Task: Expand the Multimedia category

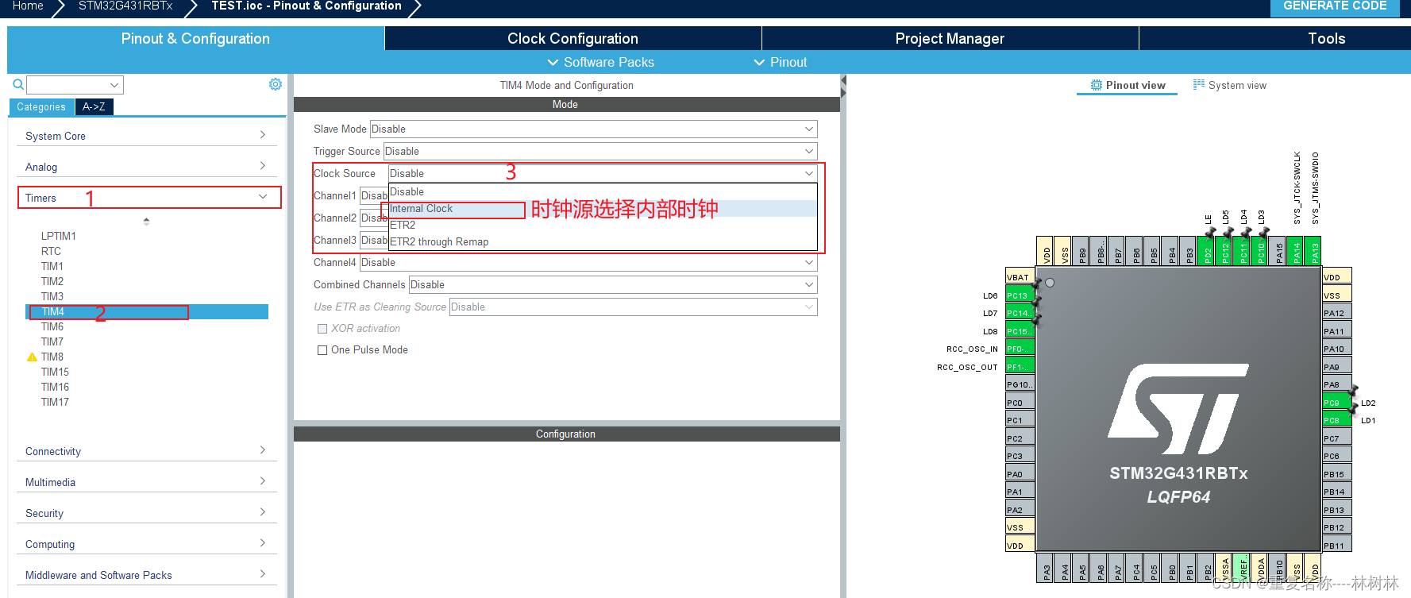Action: (x=147, y=482)
